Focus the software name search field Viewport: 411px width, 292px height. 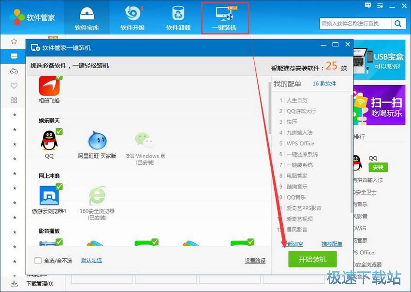point(356,24)
